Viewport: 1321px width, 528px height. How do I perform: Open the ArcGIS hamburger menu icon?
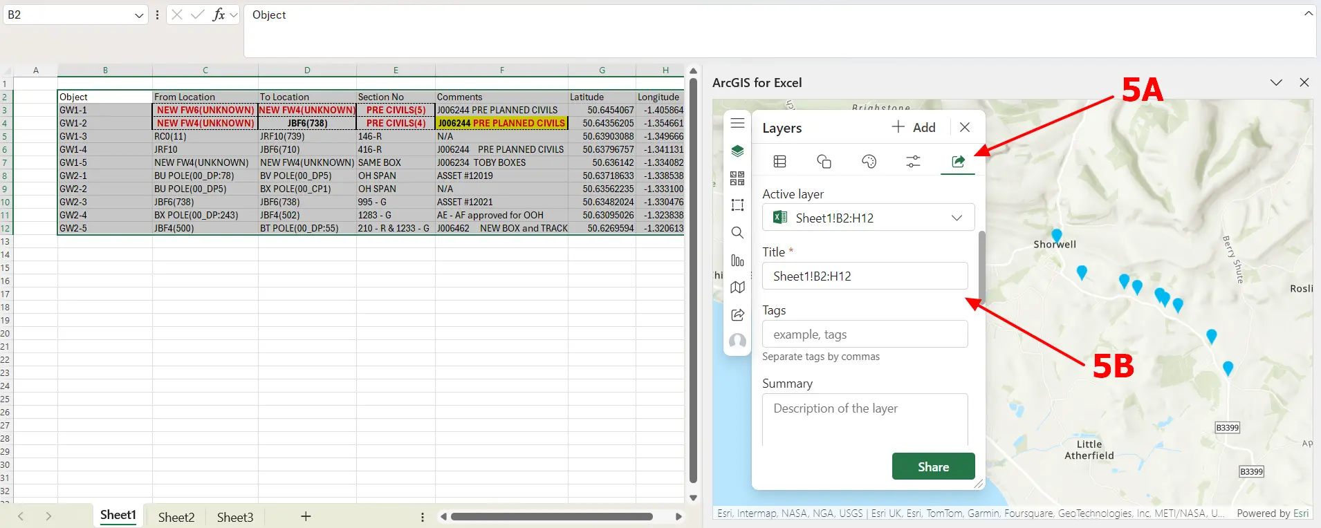737,123
